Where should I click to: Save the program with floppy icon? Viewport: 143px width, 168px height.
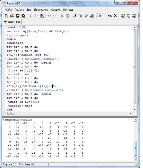click(x=18, y=16)
